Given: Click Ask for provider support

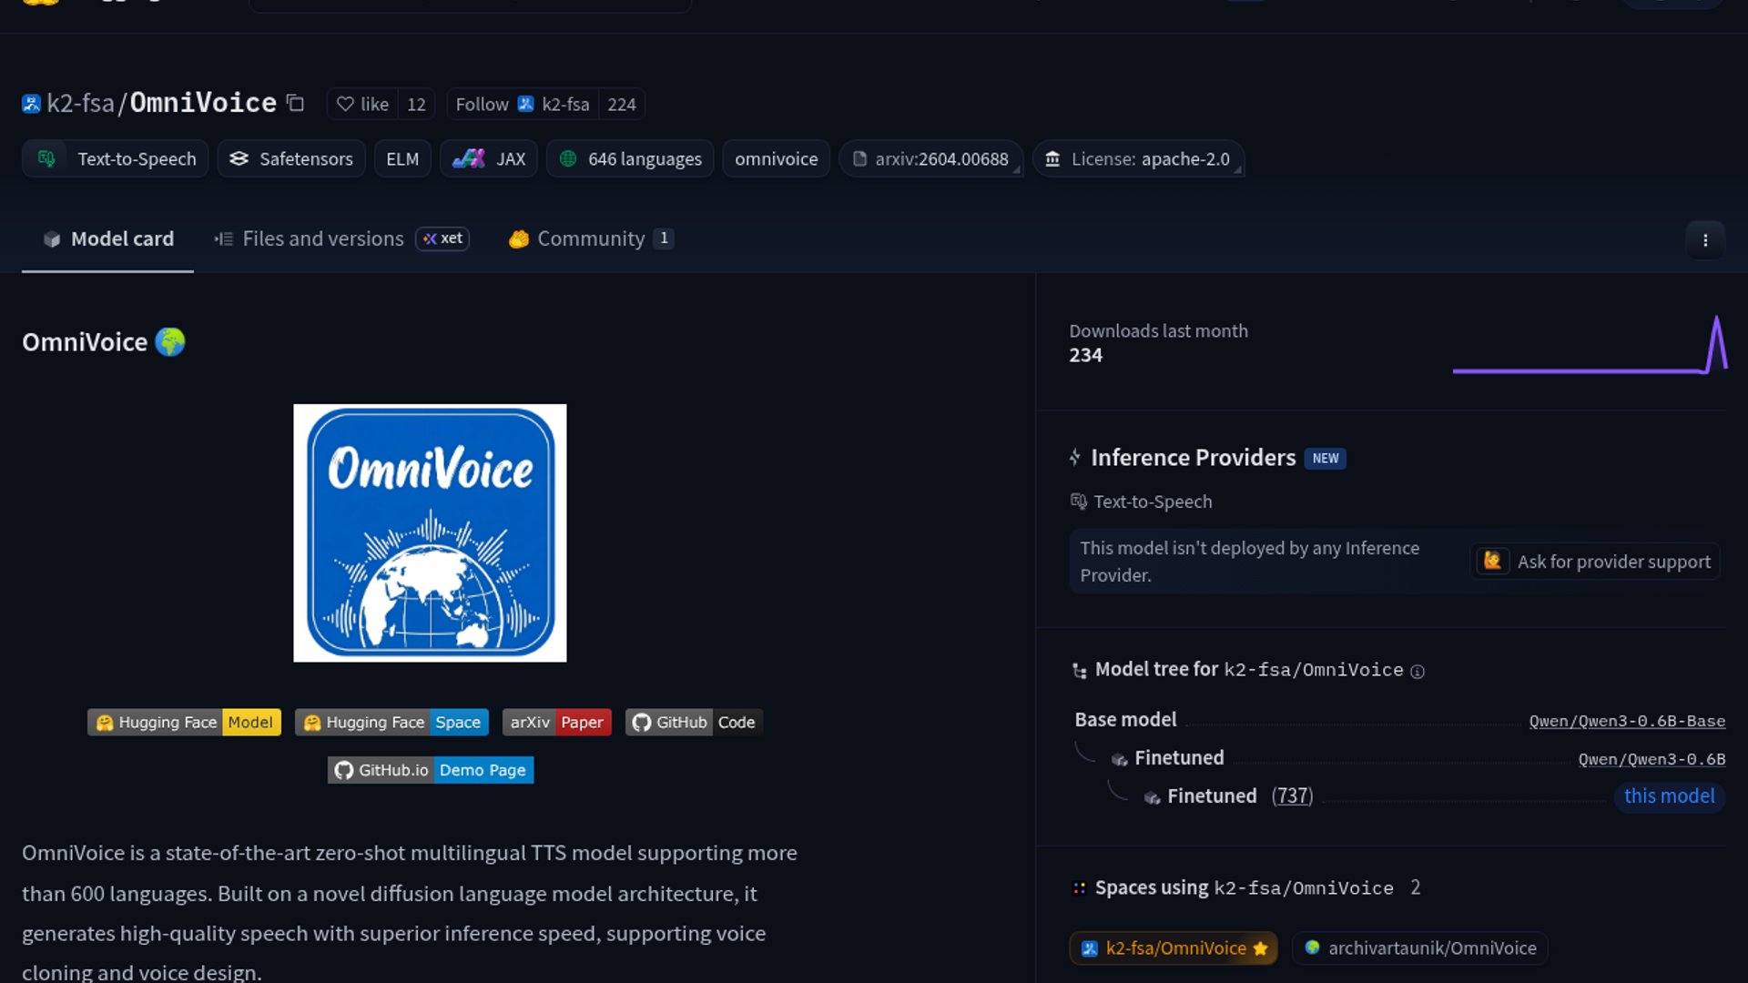Looking at the screenshot, I should (1597, 562).
